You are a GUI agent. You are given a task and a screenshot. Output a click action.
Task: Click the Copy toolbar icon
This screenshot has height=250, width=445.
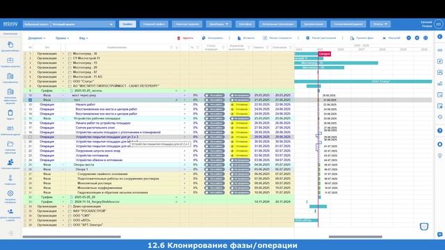point(204,38)
